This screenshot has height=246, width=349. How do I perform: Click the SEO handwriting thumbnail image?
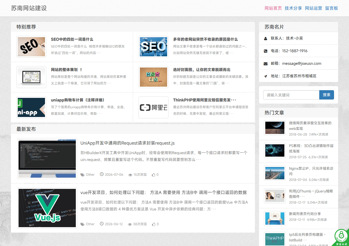31,47
